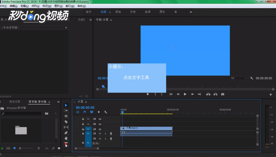The width and height of the screenshot is (276, 157).
Task: Go up a folder level in bin
Action: point(2,108)
